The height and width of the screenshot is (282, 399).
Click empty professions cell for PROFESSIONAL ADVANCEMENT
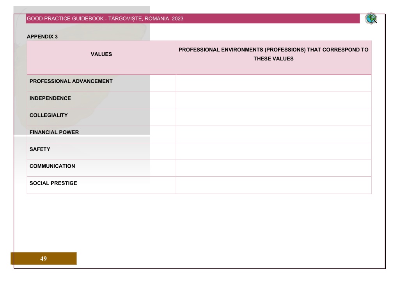point(273,83)
